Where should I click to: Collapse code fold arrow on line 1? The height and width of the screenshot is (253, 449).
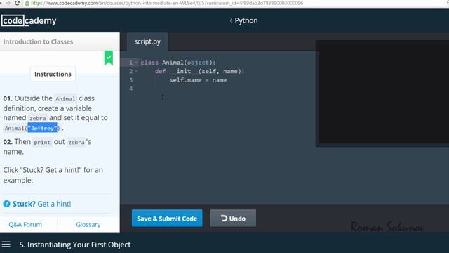(136, 63)
